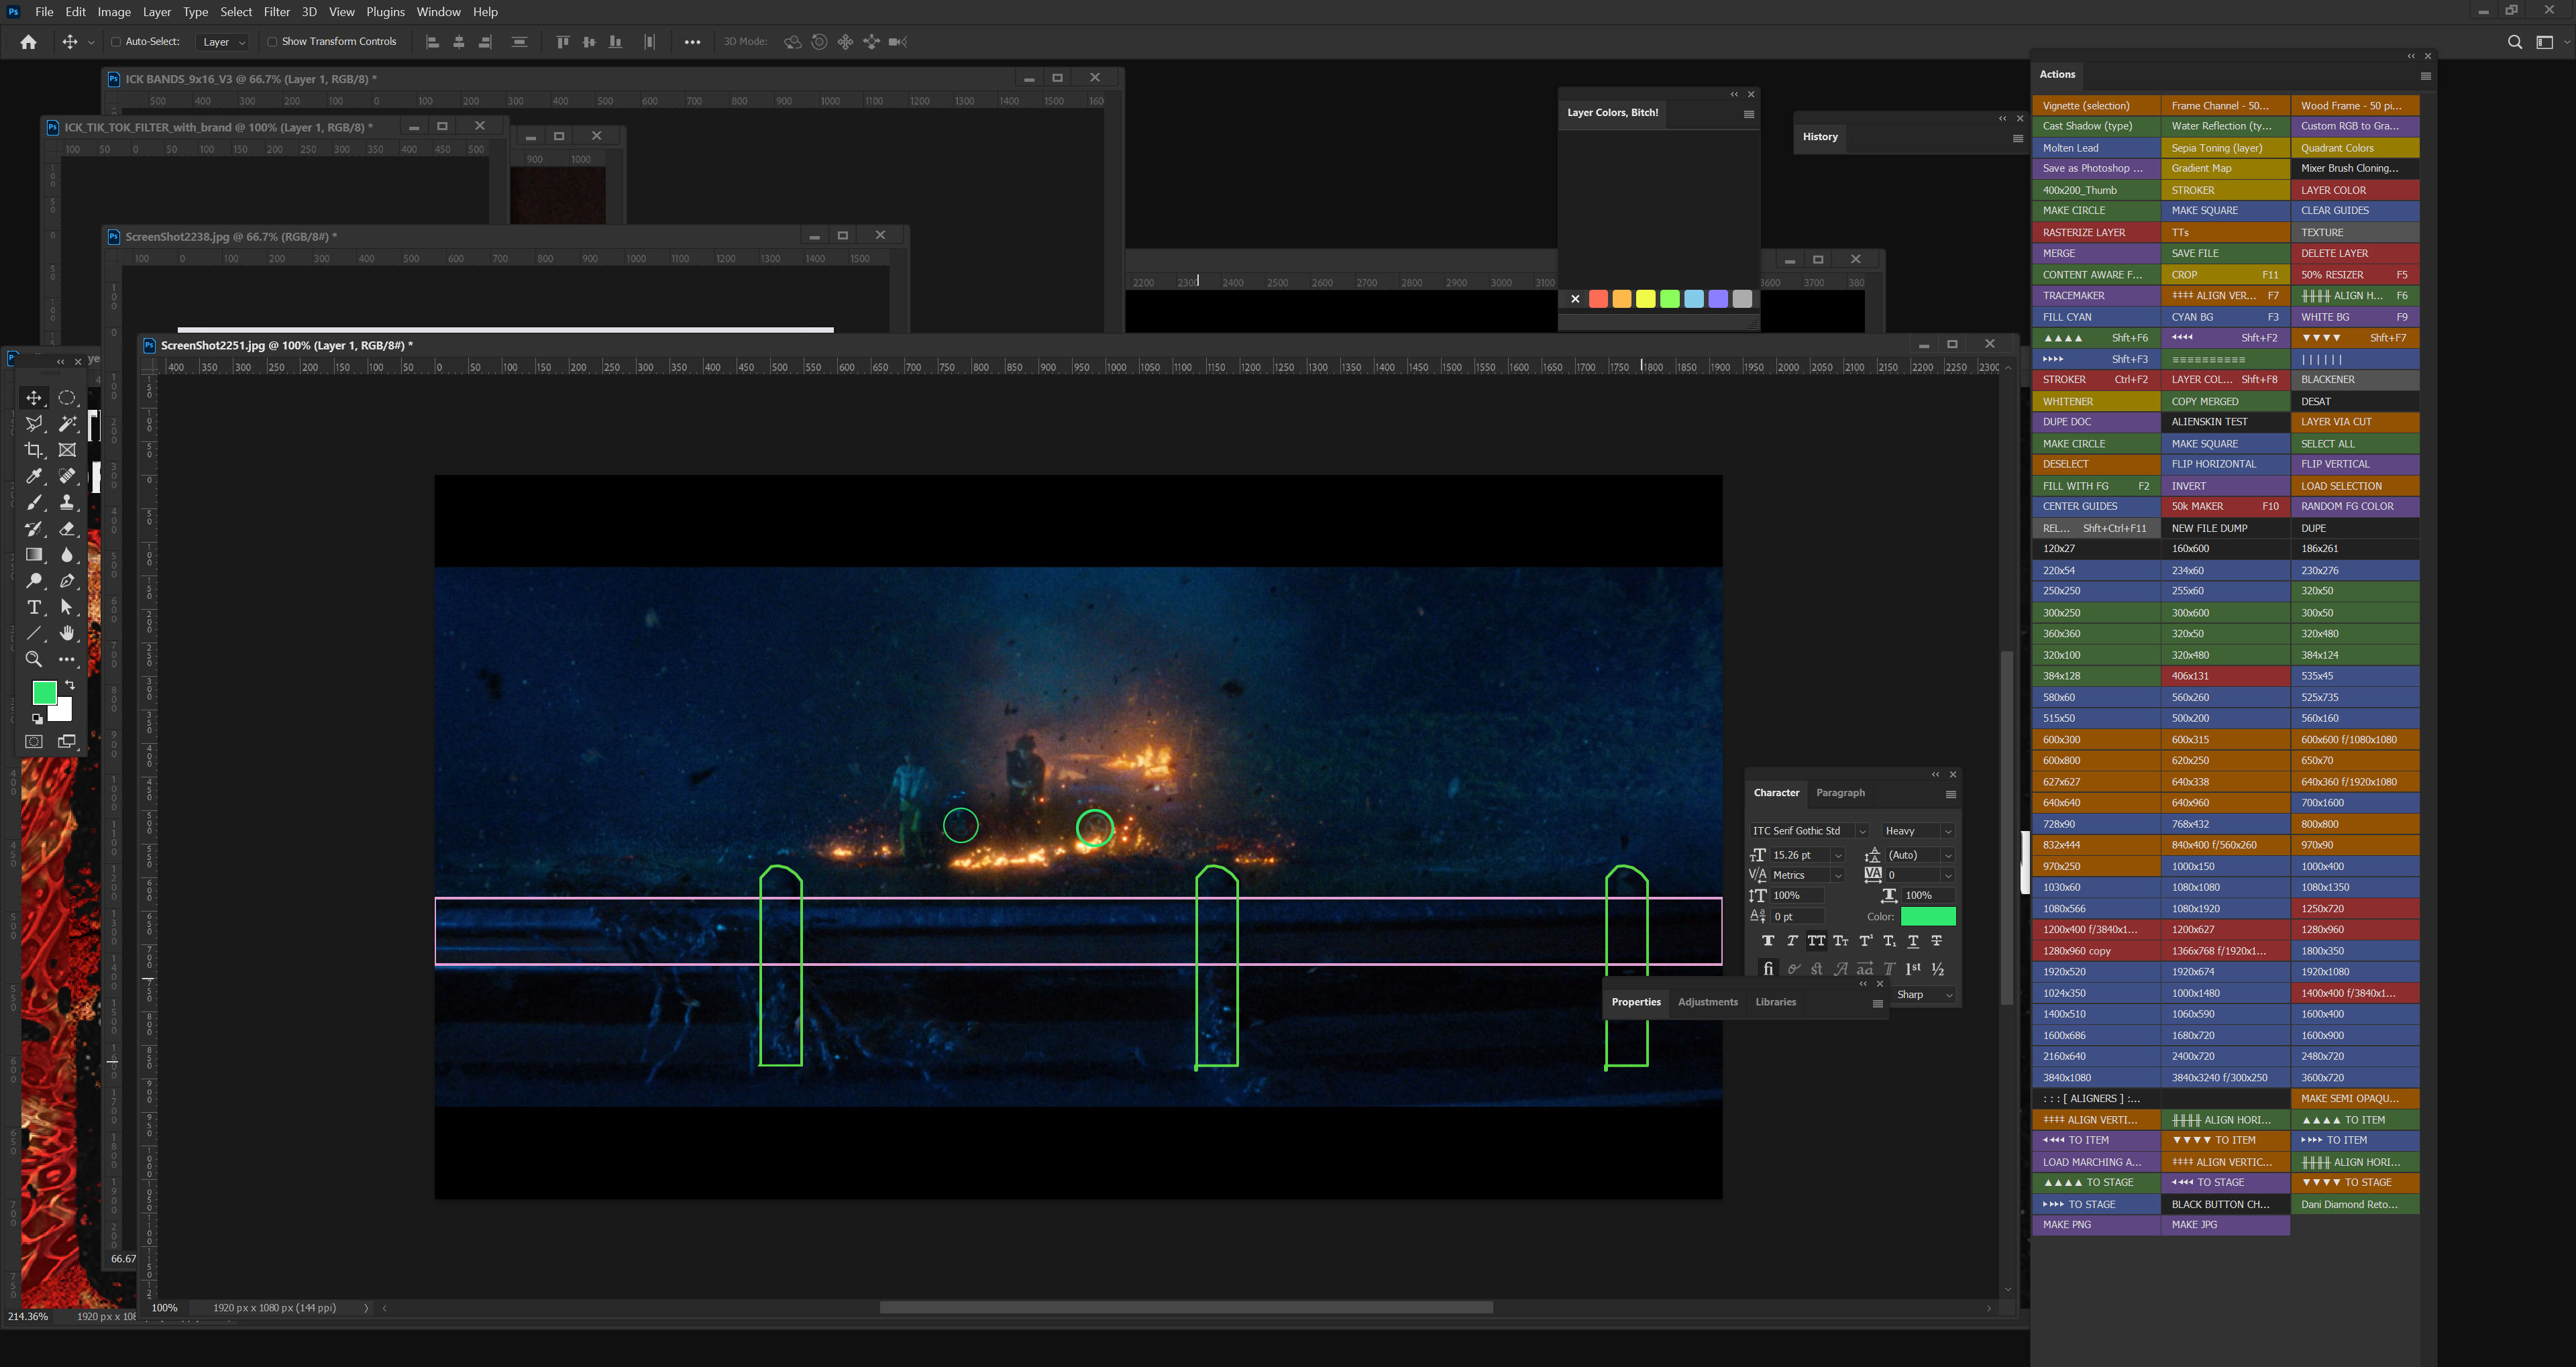Image resolution: width=2576 pixels, height=1367 pixels.
Task: Run the 1920x1080 size action
Action: click(2354, 972)
